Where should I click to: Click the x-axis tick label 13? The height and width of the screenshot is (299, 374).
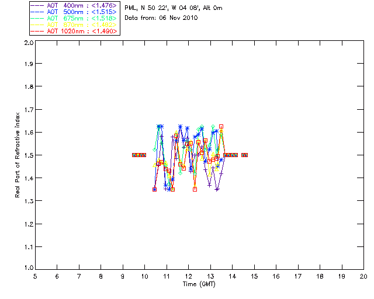point(210,276)
